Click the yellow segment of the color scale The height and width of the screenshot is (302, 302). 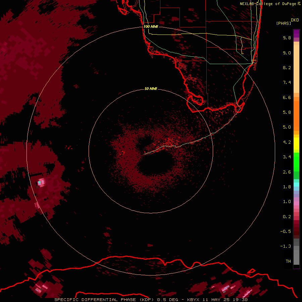click(x=296, y=144)
